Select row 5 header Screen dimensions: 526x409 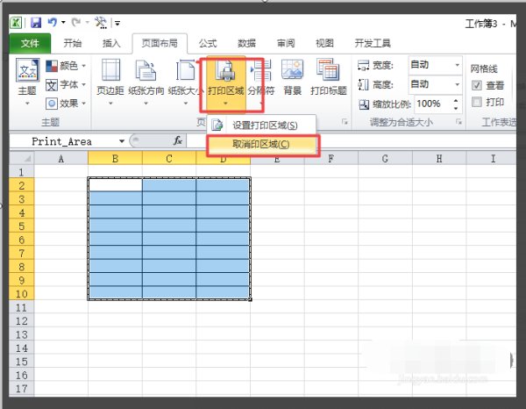coord(21,226)
